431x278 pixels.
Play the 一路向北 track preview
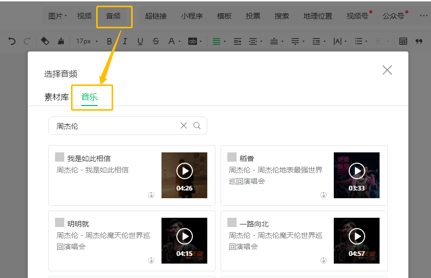click(357, 236)
